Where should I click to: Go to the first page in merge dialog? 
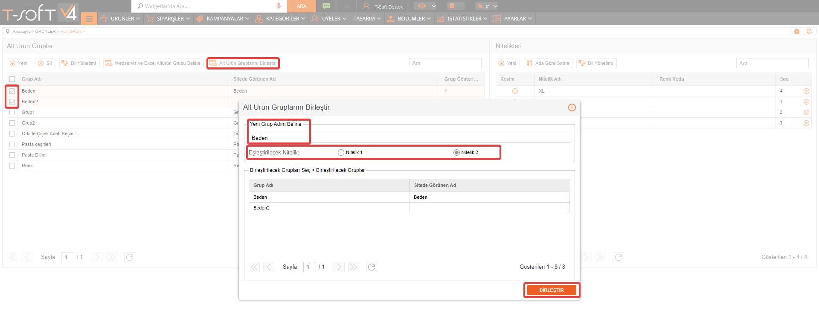254,267
